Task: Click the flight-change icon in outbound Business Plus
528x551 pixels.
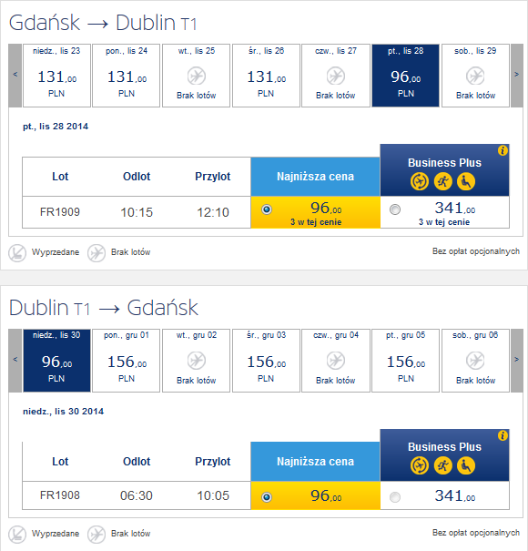Action: click(420, 181)
